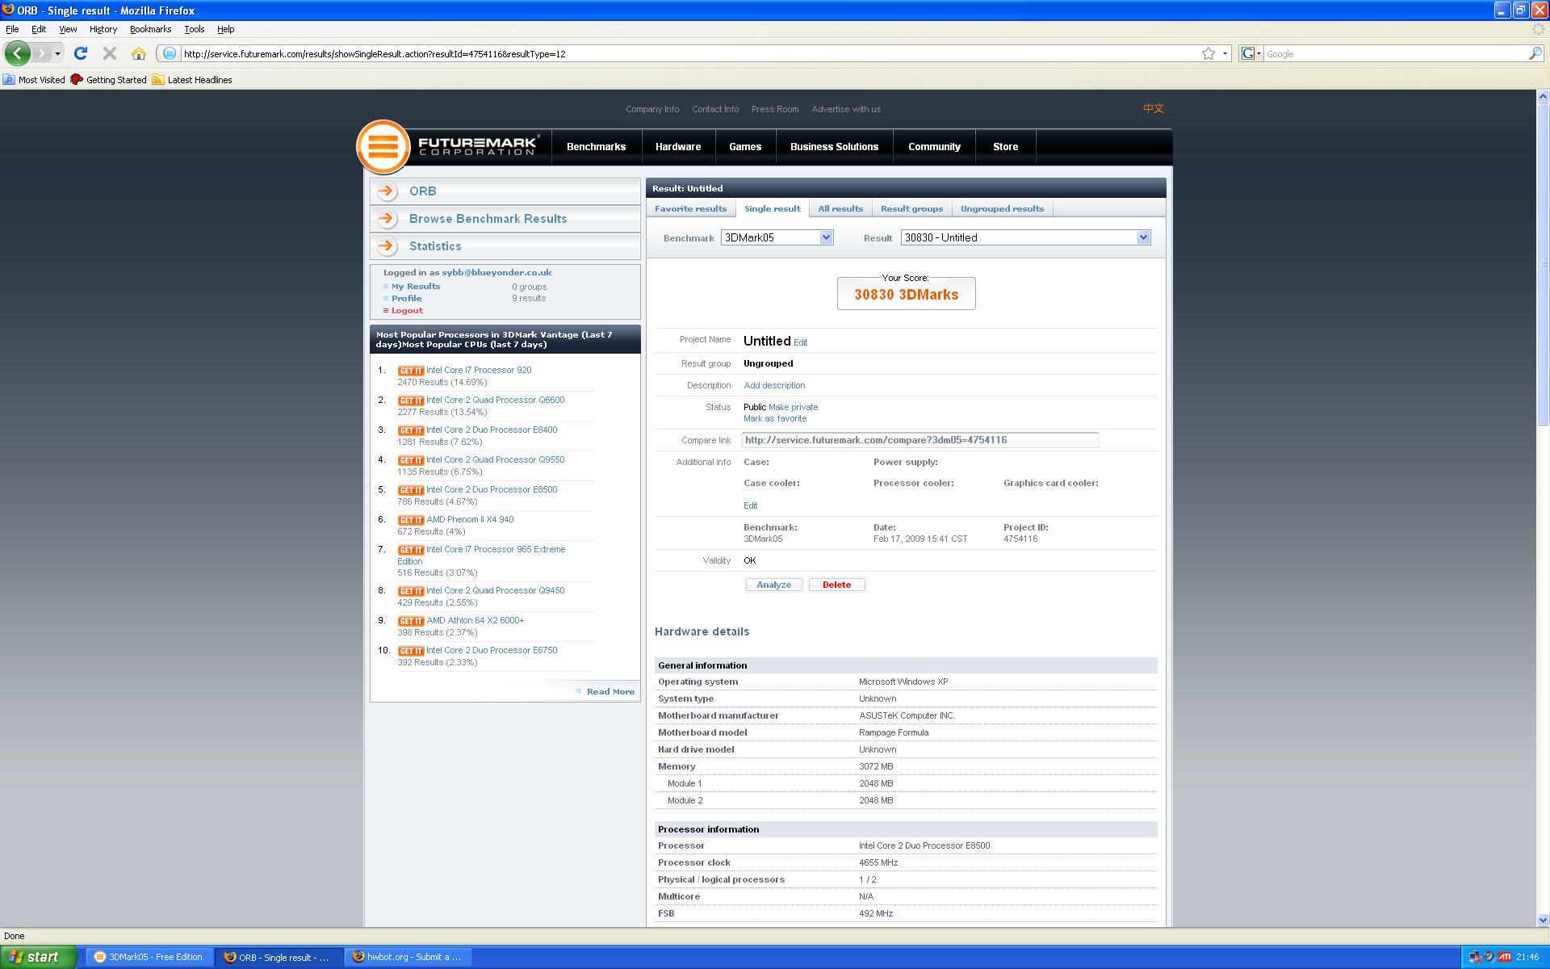
Task: Open My Results link
Action: 416,286
